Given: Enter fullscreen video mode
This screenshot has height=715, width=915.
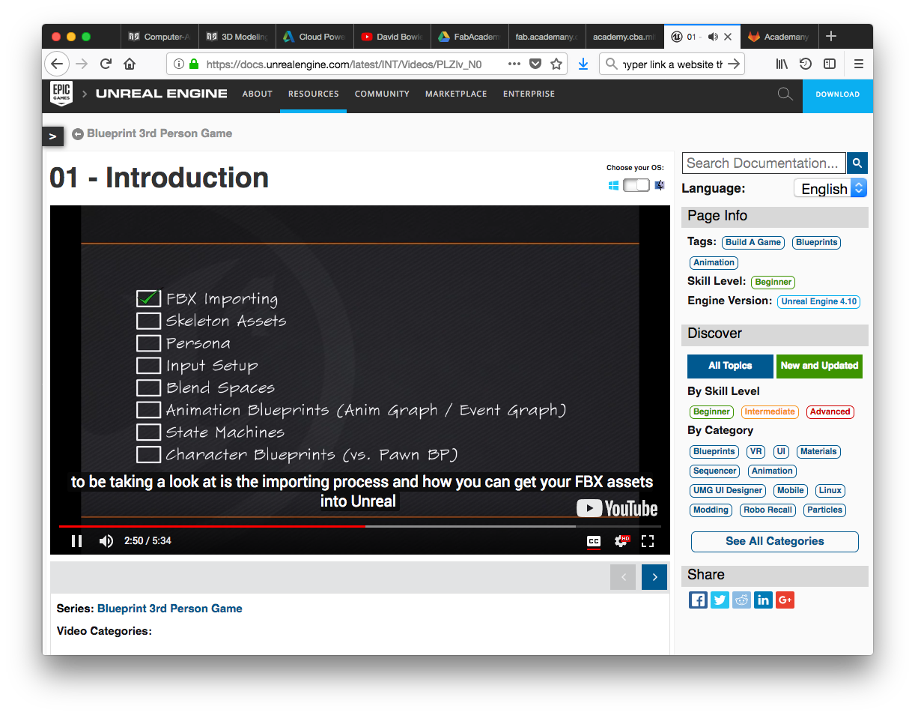Looking at the screenshot, I should click(648, 541).
